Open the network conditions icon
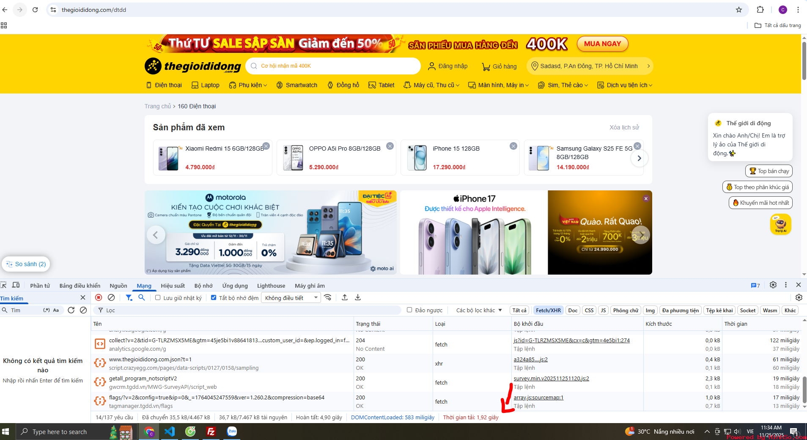807x440 pixels. (328, 297)
